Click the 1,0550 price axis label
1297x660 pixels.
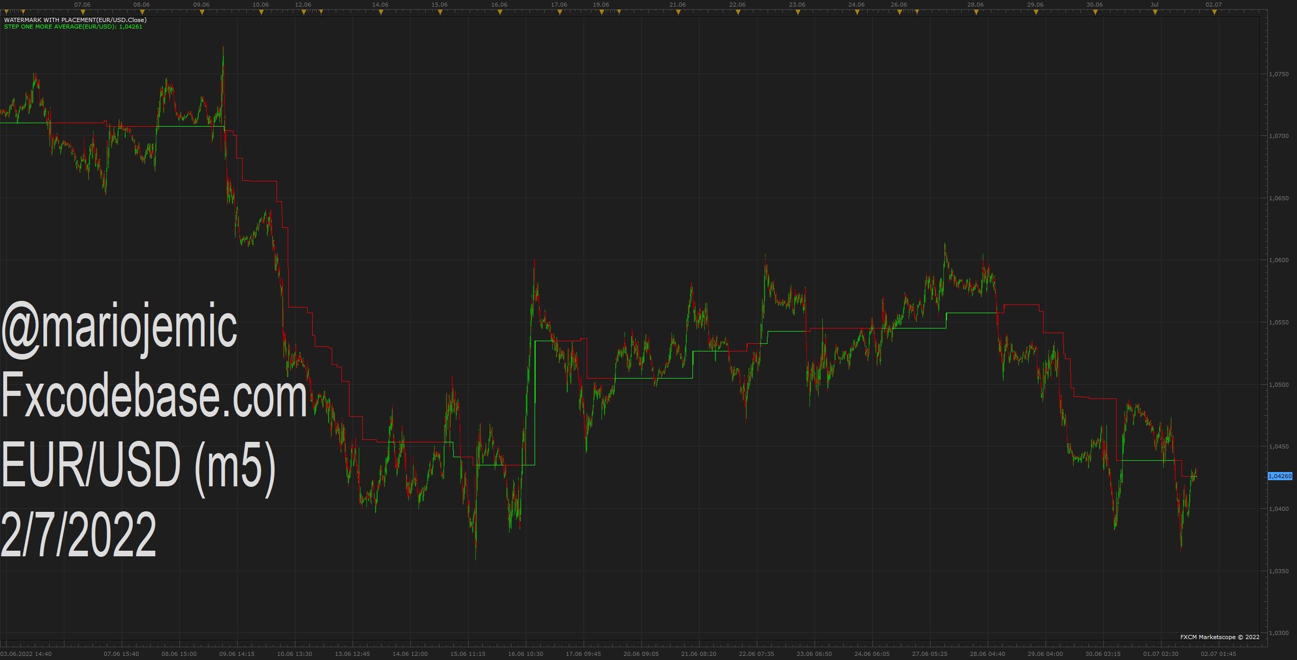1279,322
